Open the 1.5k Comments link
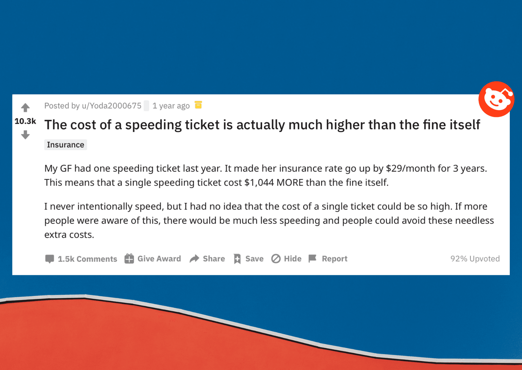522x370 pixels. [x=87, y=259]
